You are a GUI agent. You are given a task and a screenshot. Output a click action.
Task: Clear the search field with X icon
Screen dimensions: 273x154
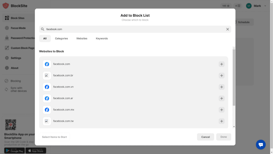click(x=227, y=29)
